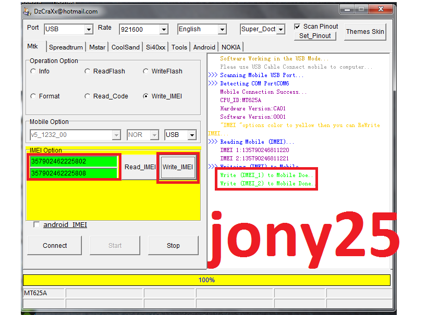Expand the Rate dropdown showing 921600
The height and width of the screenshot is (315, 427).
[x=164, y=30]
